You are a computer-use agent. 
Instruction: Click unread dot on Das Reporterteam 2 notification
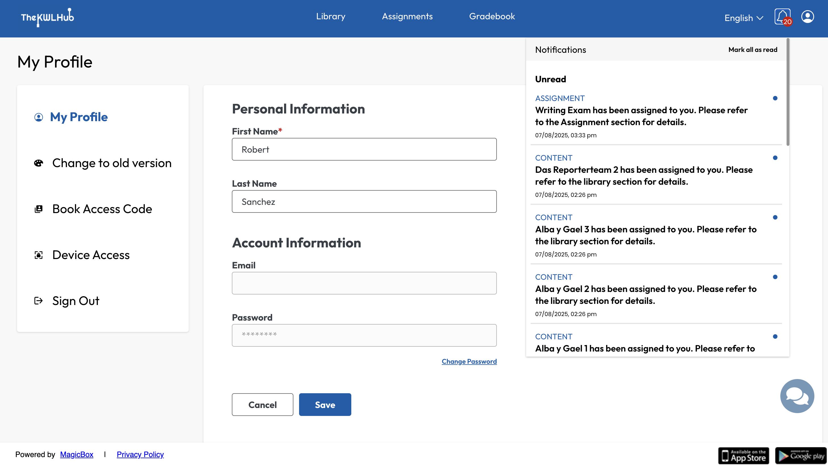775,158
